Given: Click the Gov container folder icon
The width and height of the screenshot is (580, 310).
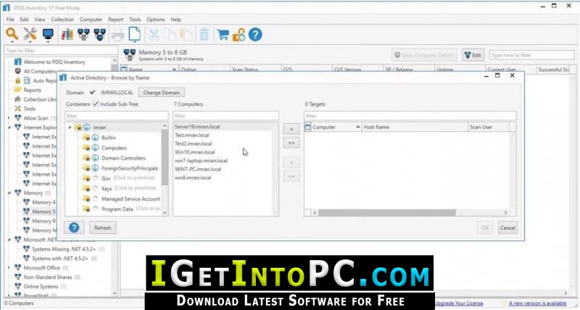Looking at the screenshot, I should click(86, 178).
